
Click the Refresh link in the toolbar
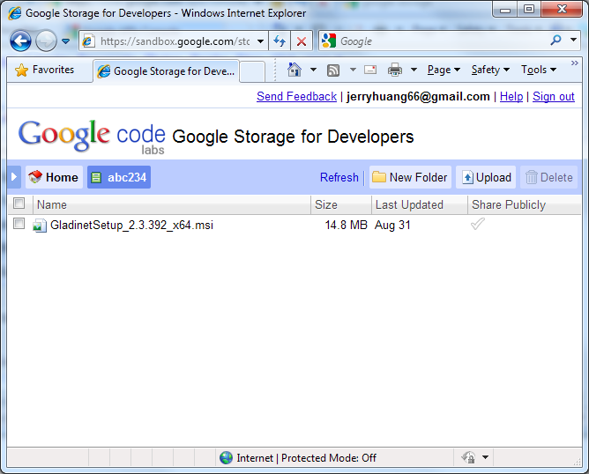coord(339,177)
